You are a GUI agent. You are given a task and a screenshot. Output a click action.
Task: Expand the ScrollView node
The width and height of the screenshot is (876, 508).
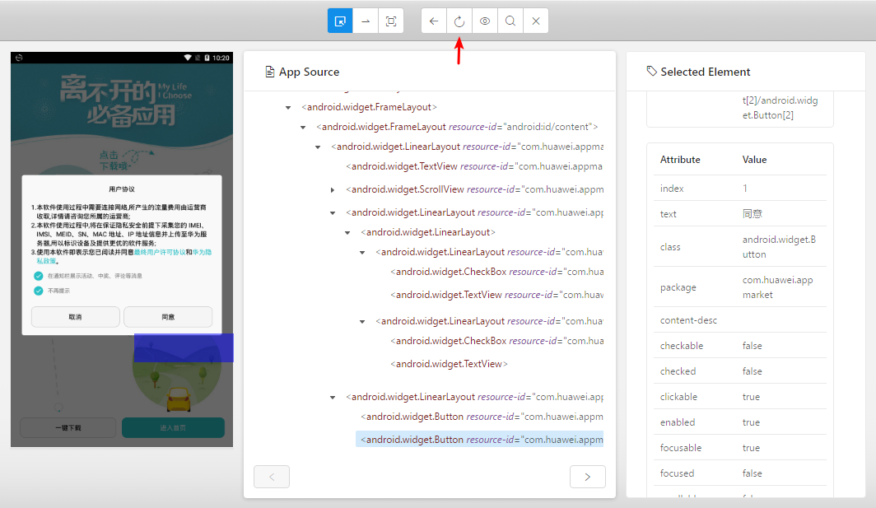pos(333,190)
